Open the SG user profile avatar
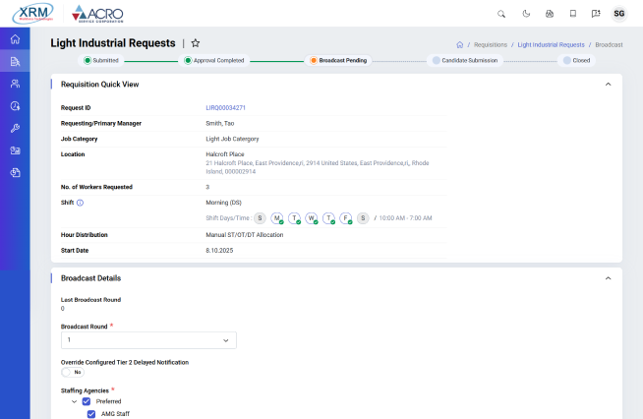 [x=619, y=14]
